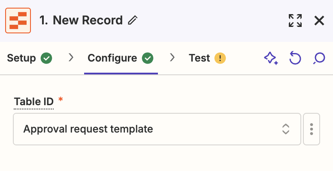Open search with the magnifier icon
This screenshot has height=171, width=333.
[319, 58]
